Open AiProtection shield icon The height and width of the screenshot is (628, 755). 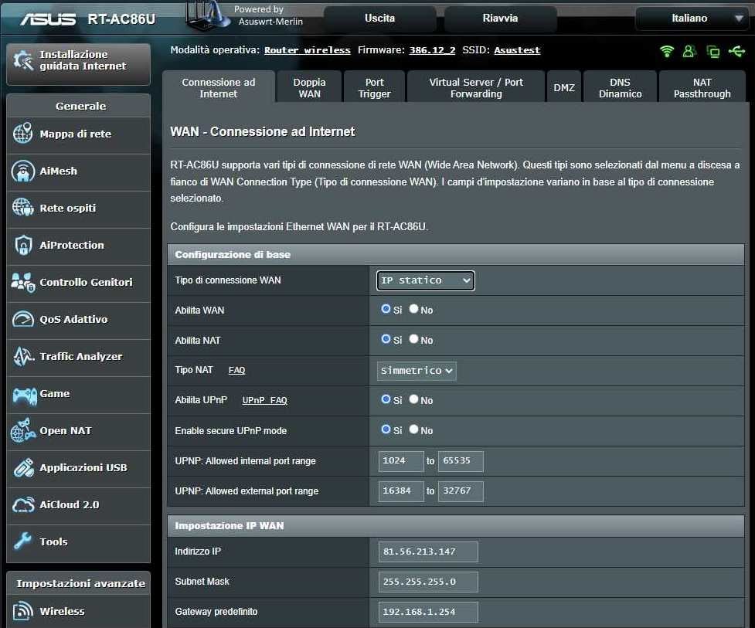(23, 245)
